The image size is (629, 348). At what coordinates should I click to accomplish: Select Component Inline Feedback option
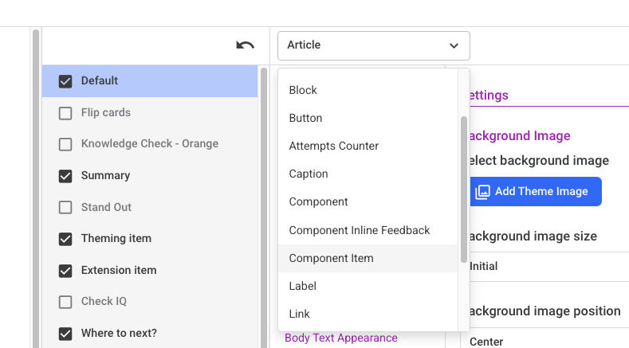[x=368, y=230]
